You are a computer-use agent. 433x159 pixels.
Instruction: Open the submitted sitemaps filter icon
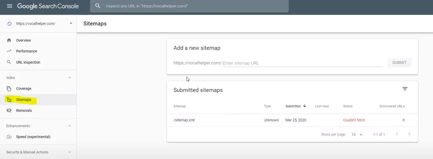[x=405, y=89]
